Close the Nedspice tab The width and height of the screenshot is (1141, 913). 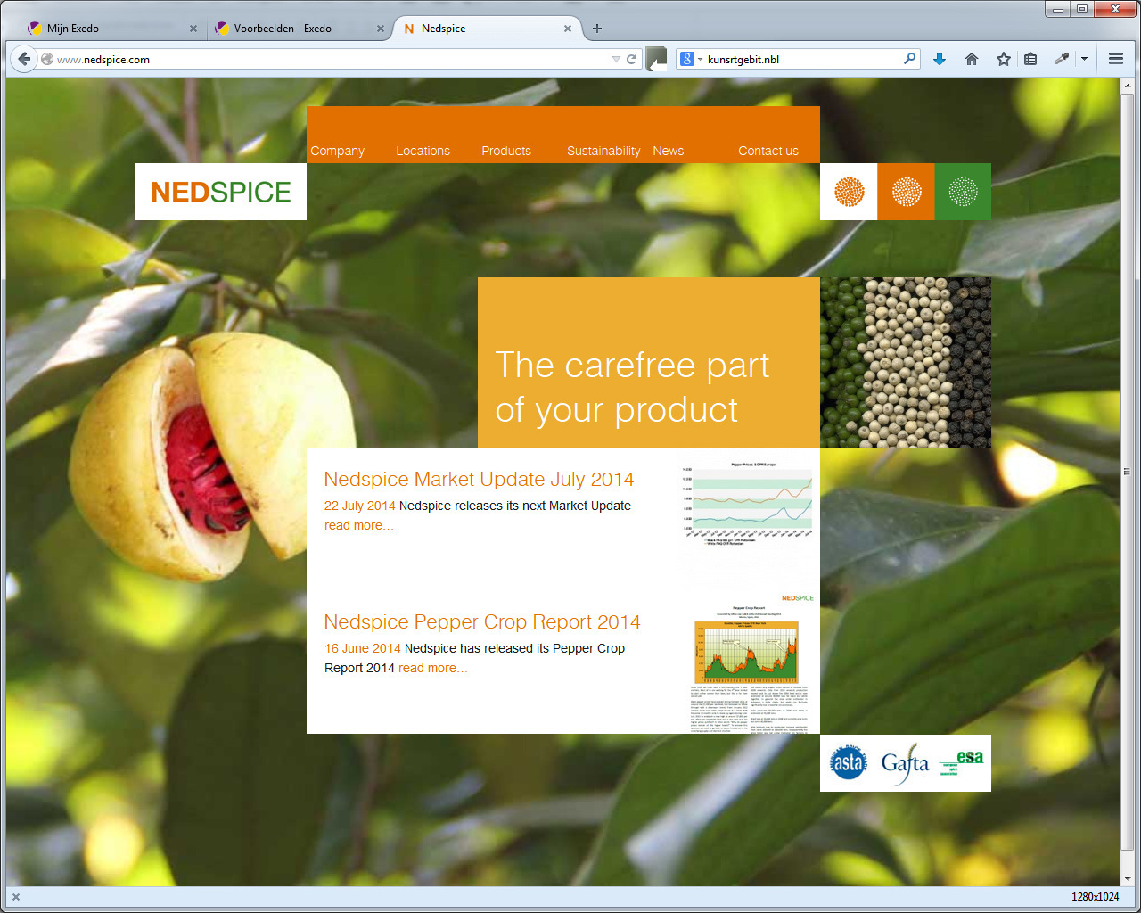coord(568,29)
